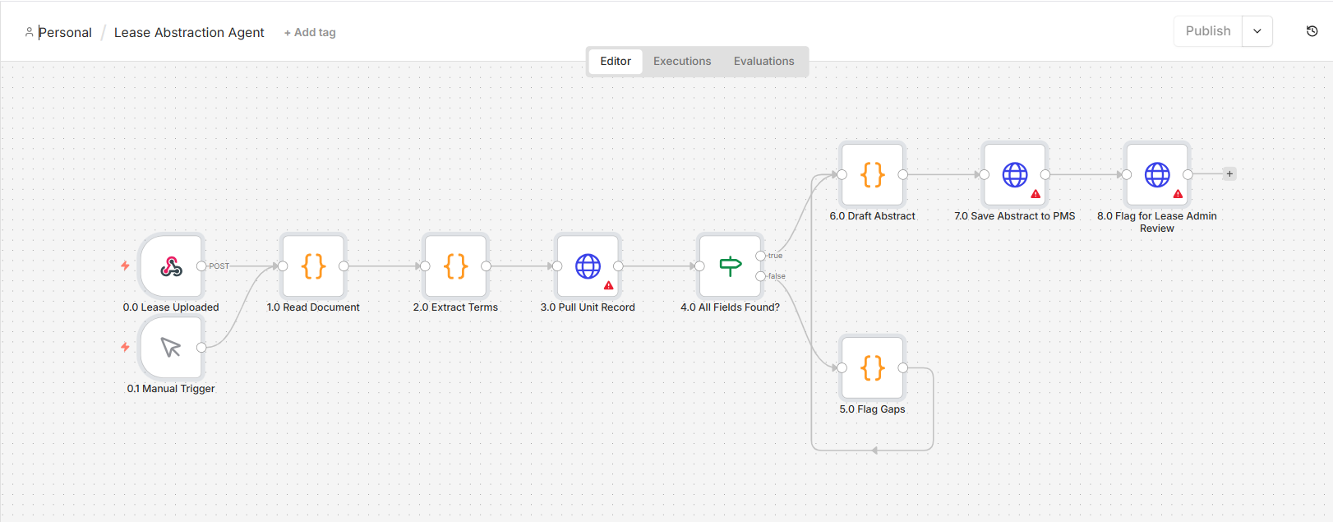
Task: Switch to the Executions tab
Action: coord(682,61)
